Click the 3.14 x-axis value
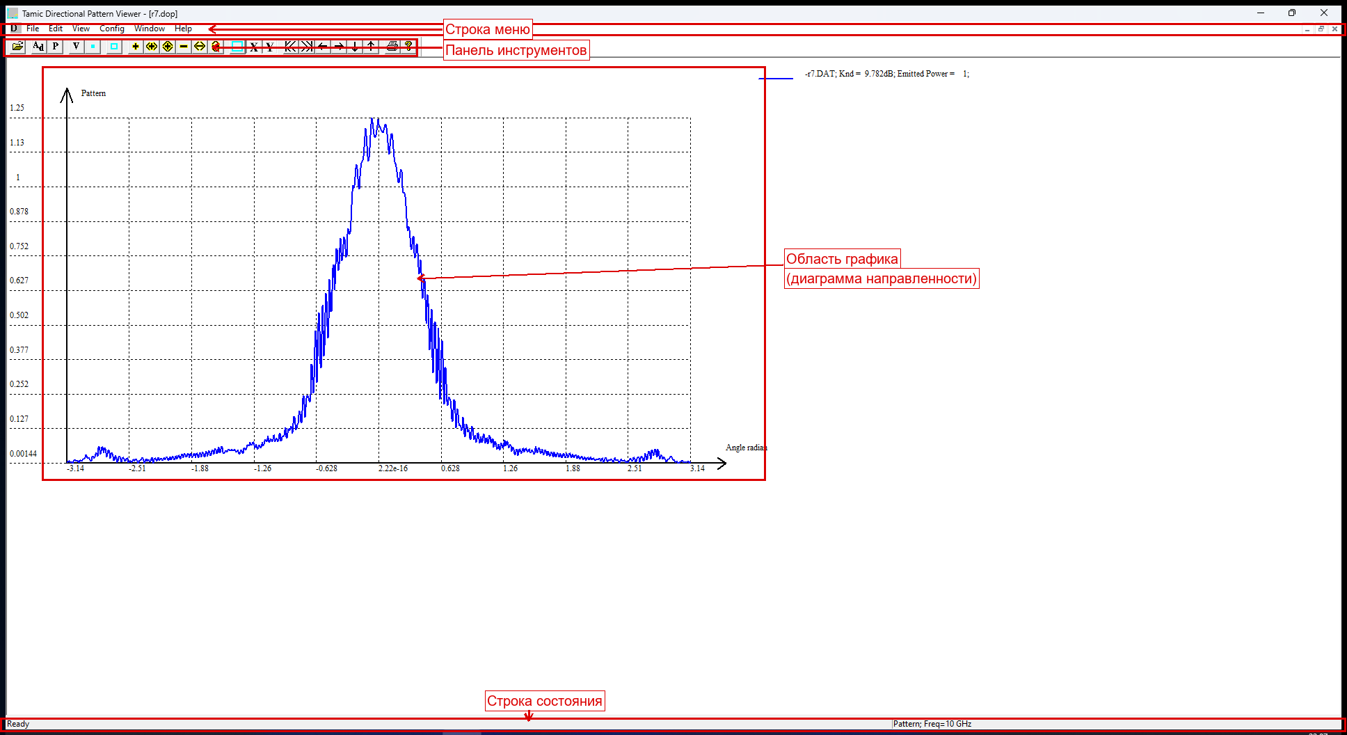 pyautogui.click(x=697, y=468)
